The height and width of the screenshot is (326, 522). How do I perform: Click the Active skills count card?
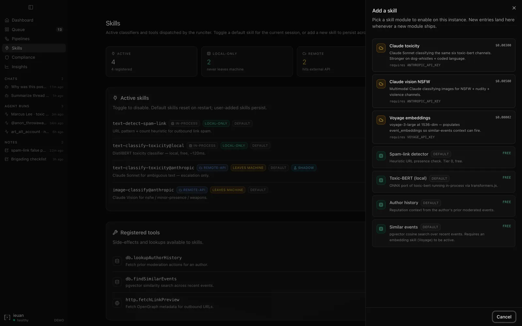tap(151, 62)
